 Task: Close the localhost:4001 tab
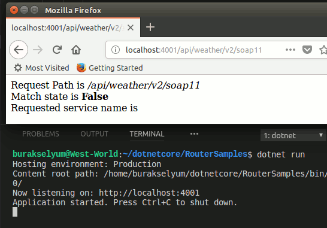131,28
